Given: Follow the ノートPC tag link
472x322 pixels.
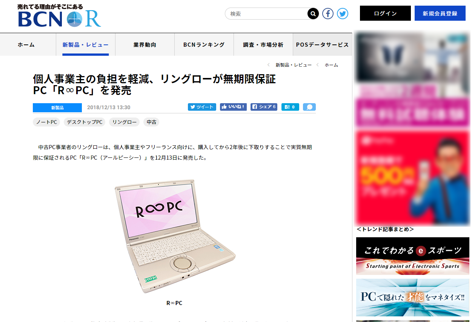Looking at the screenshot, I should [x=46, y=122].
